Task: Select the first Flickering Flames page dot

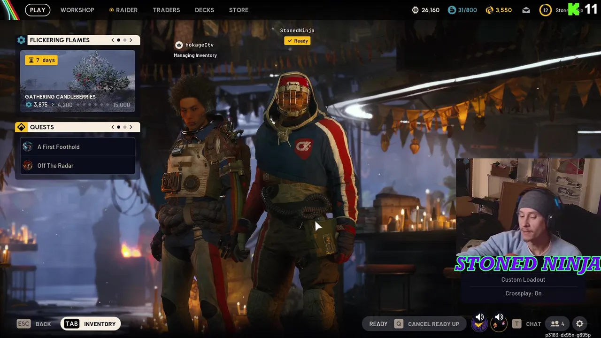Action: click(118, 40)
